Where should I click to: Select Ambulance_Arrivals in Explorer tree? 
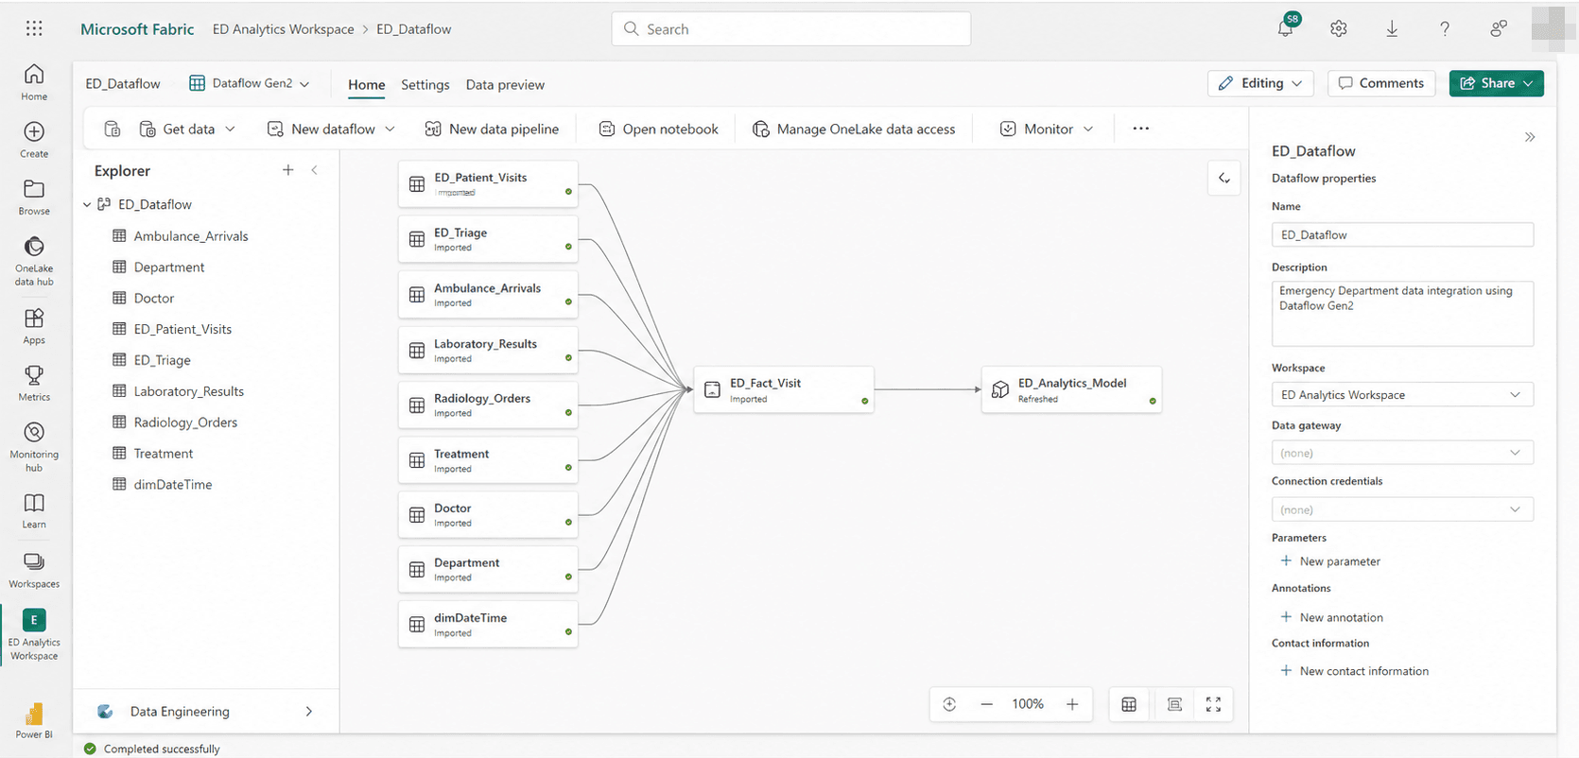[x=191, y=236]
